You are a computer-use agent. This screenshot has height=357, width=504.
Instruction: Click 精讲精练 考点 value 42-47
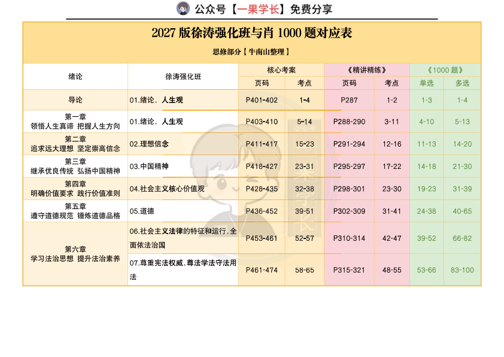392,238
